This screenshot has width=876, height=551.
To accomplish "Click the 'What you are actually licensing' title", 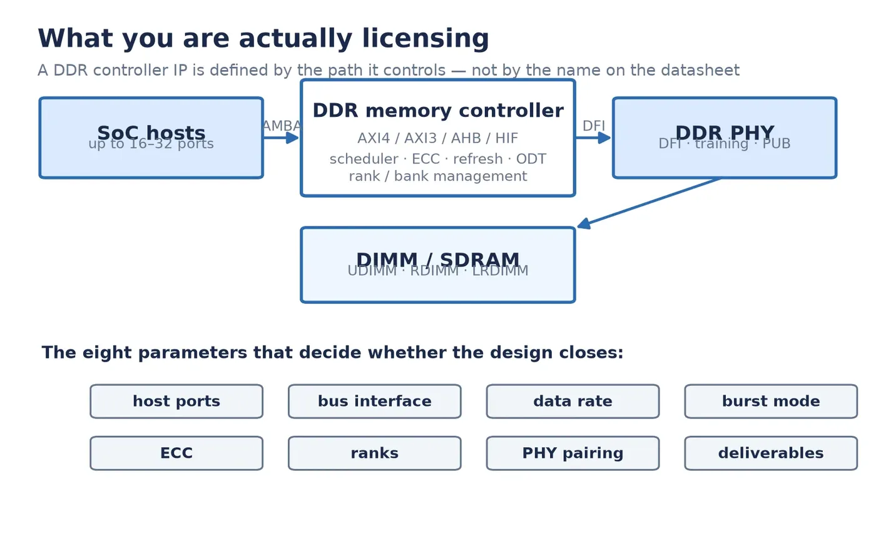I will [263, 39].
